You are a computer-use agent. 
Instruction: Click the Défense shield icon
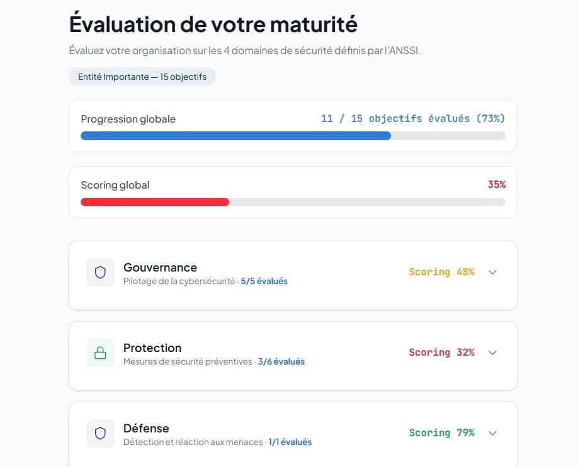click(100, 433)
